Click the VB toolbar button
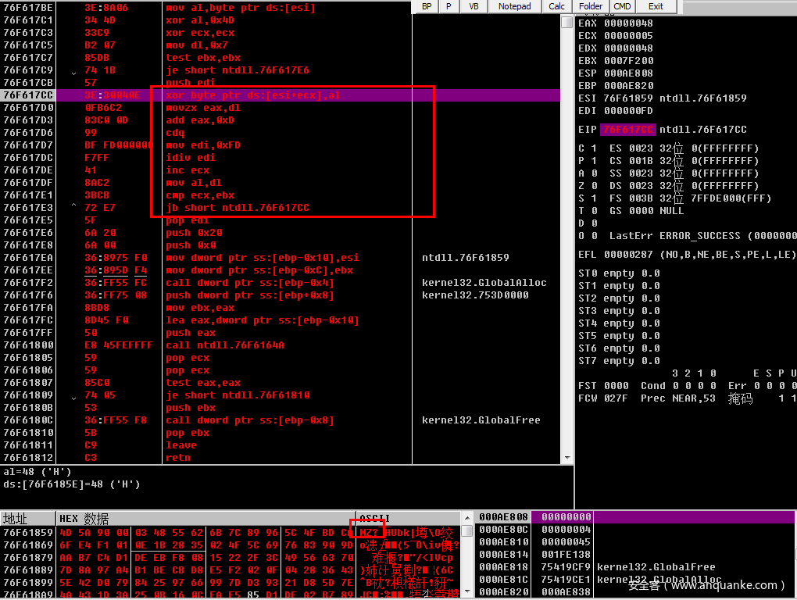This screenshot has height=600, width=797. (x=474, y=6)
